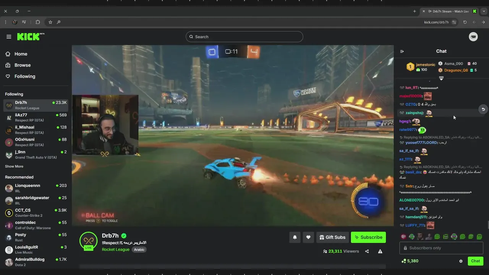
Task: Open Lionqueennn recommended channel
Action: (x=36, y=188)
